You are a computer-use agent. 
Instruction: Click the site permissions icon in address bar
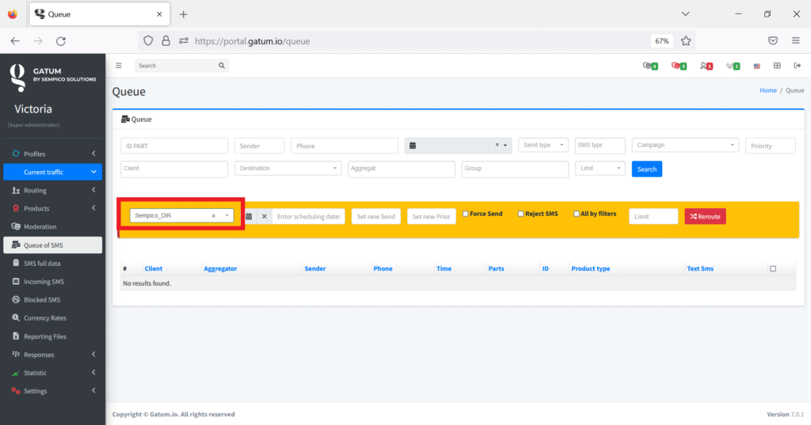(184, 41)
